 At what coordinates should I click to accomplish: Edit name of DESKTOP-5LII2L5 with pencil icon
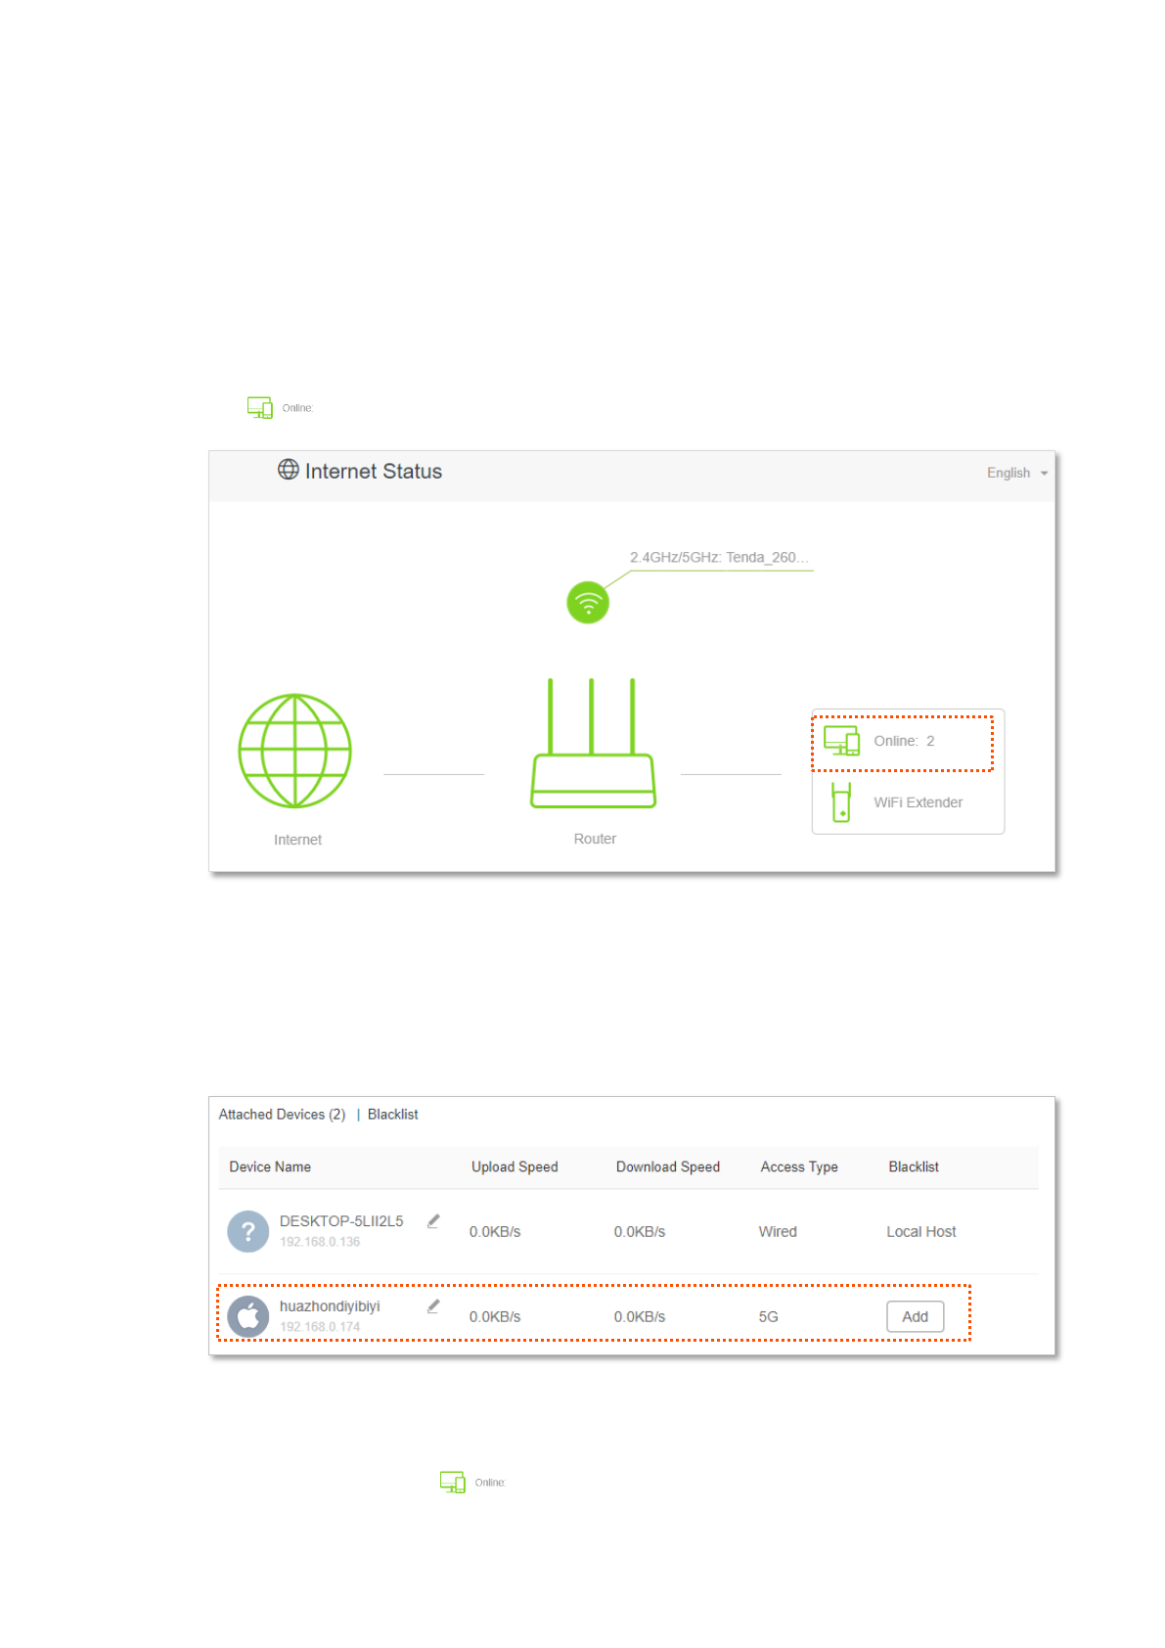433,1221
